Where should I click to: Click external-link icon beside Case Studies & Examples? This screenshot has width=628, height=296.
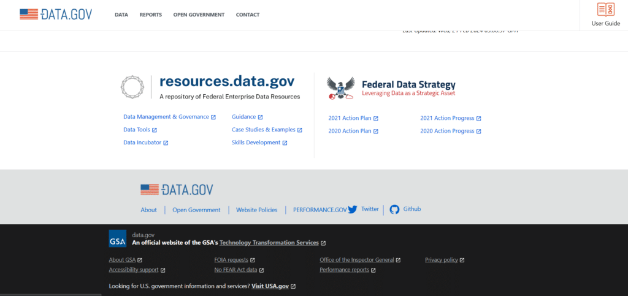[x=299, y=130]
